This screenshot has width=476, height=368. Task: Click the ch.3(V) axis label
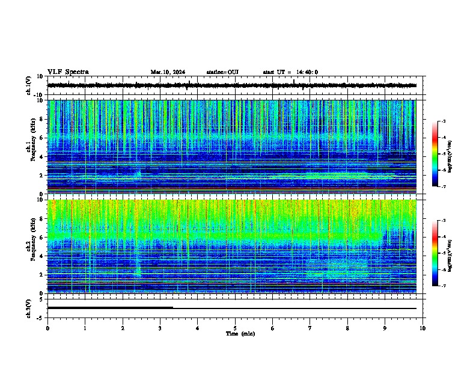coord(29,308)
